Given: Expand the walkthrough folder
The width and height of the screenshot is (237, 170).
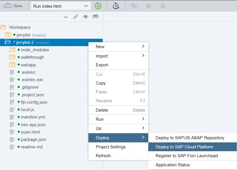Looking at the screenshot, I should [x=12, y=57].
